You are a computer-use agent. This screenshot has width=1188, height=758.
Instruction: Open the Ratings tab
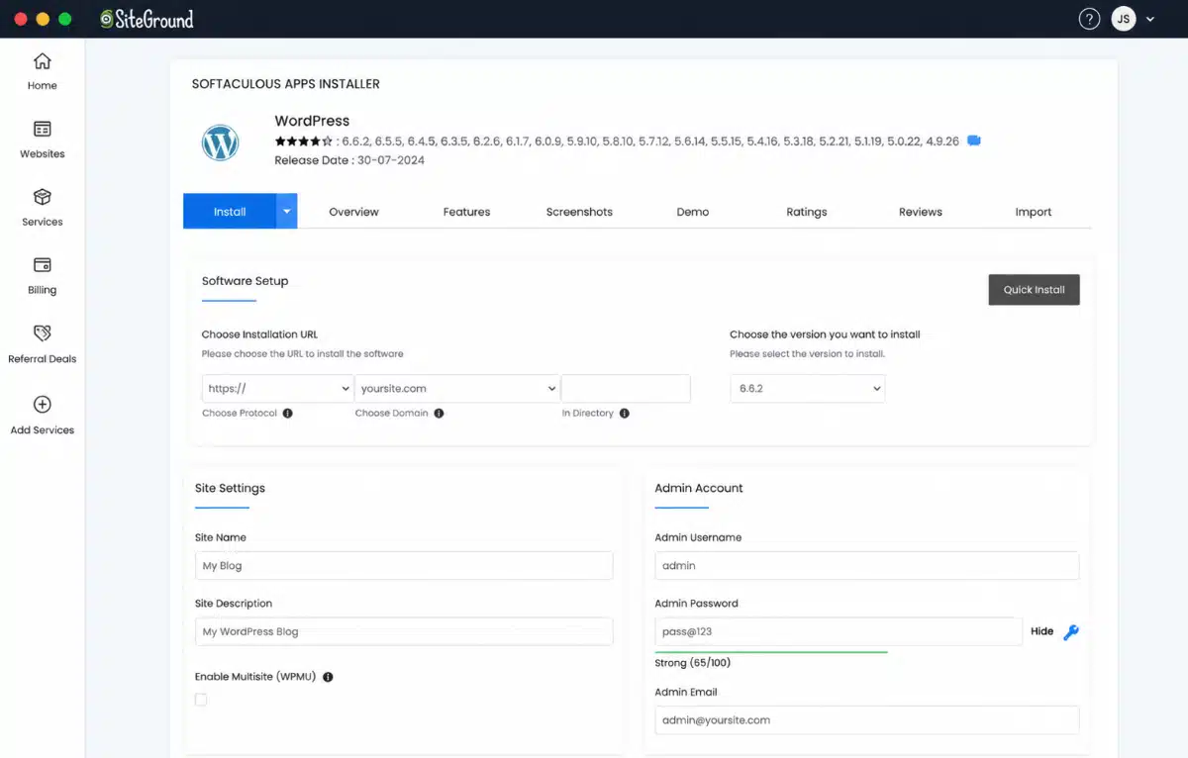coord(807,212)
